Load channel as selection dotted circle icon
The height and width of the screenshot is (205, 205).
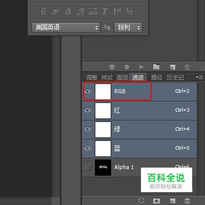[x=141, y=200]
